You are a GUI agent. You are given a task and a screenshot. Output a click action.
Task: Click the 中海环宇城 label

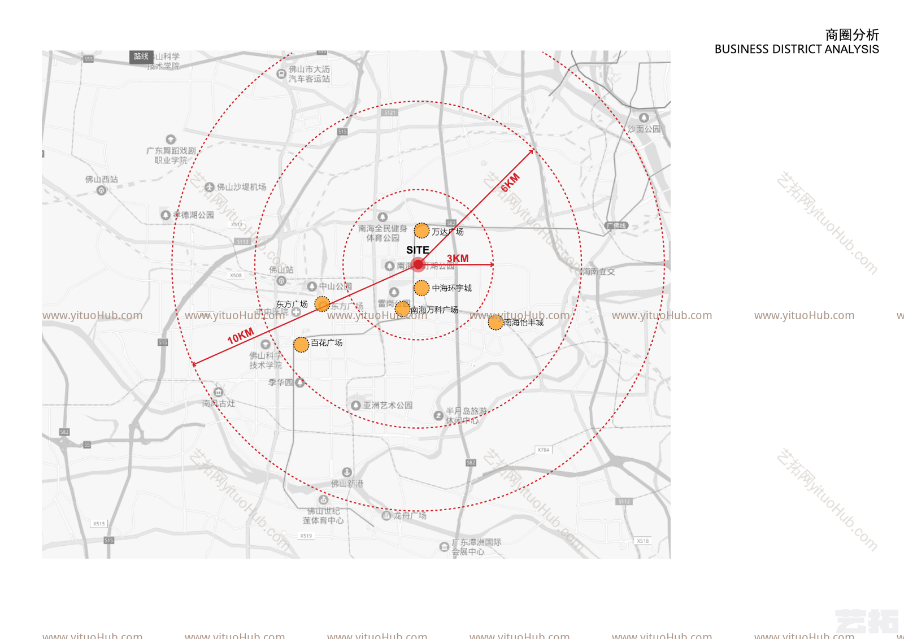point(451,288)
